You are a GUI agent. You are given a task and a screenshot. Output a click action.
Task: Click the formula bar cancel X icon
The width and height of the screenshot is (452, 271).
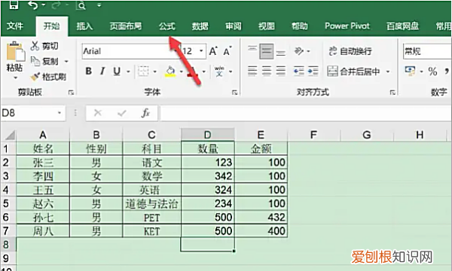(x=98, y=113)
